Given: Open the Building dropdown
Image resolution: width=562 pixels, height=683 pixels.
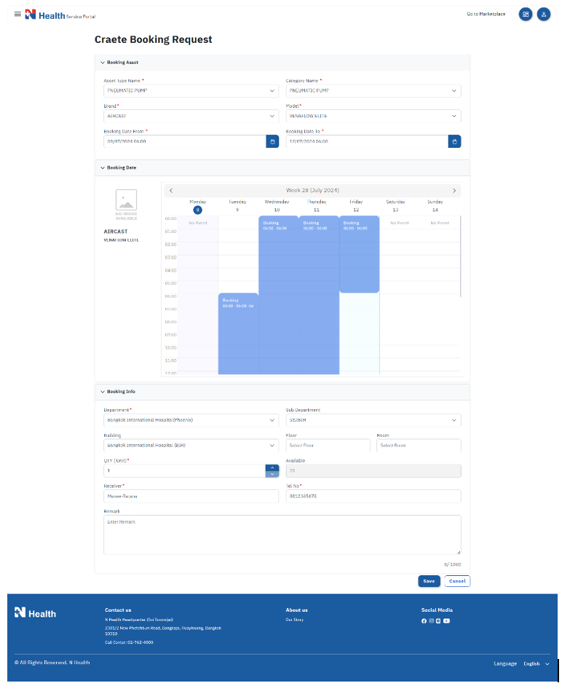Looking at the screenshot, I should click(x=191, y=446).
